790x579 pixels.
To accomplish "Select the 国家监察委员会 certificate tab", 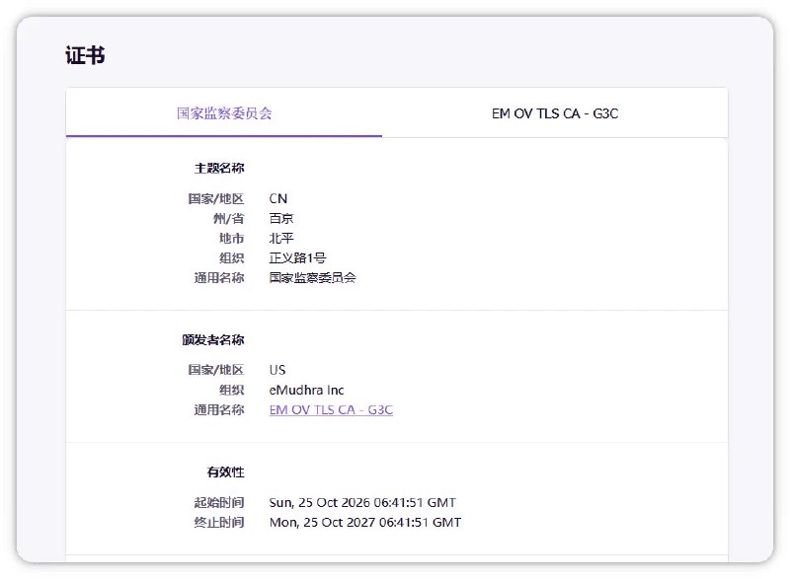I will 224,113.
